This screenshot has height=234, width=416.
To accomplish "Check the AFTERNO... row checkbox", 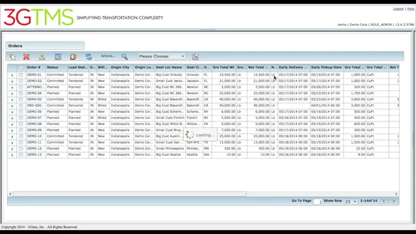I will pyautogui.click(x=21, y=87).
